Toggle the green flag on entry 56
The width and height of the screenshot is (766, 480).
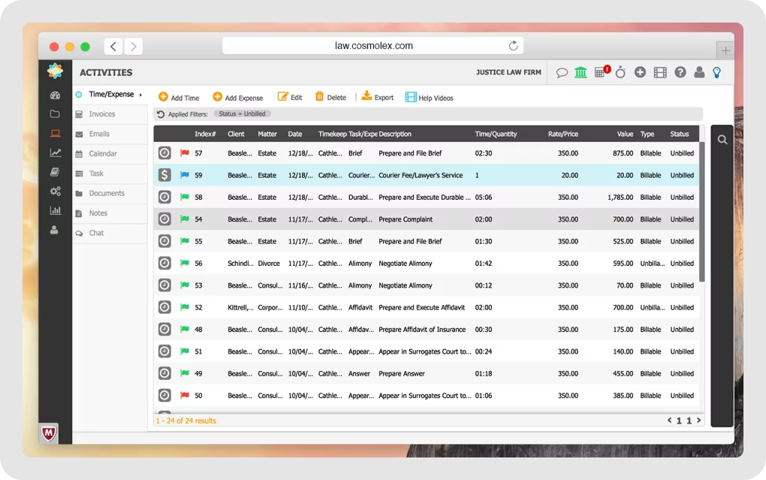[x=184, y=263]
